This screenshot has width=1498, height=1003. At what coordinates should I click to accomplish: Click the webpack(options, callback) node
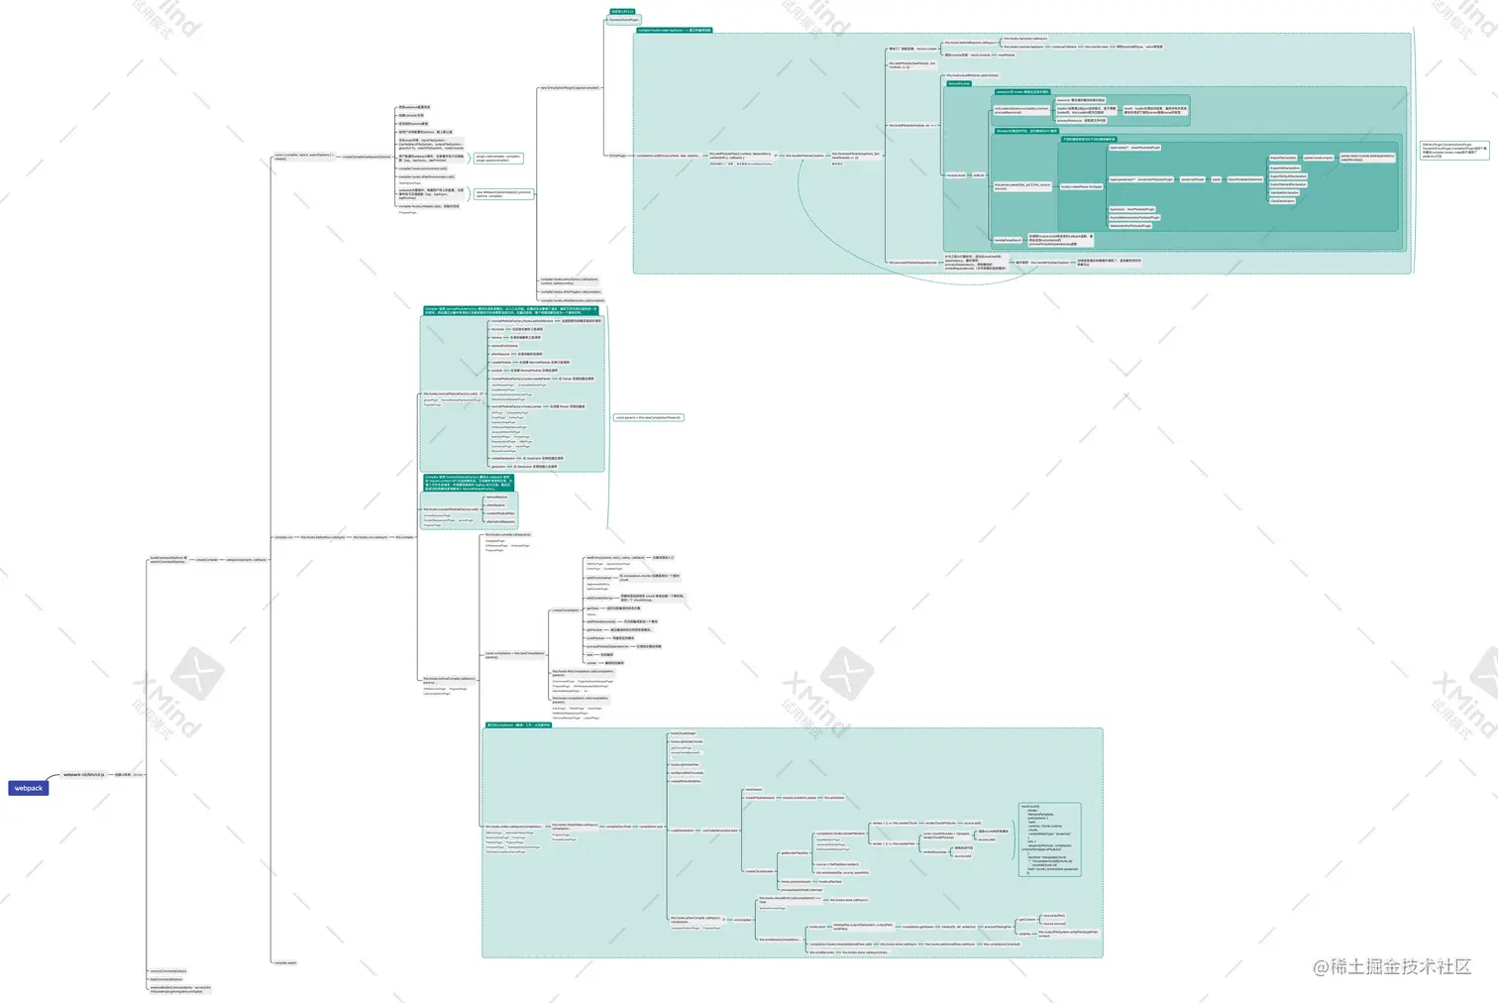click(247, 560)
